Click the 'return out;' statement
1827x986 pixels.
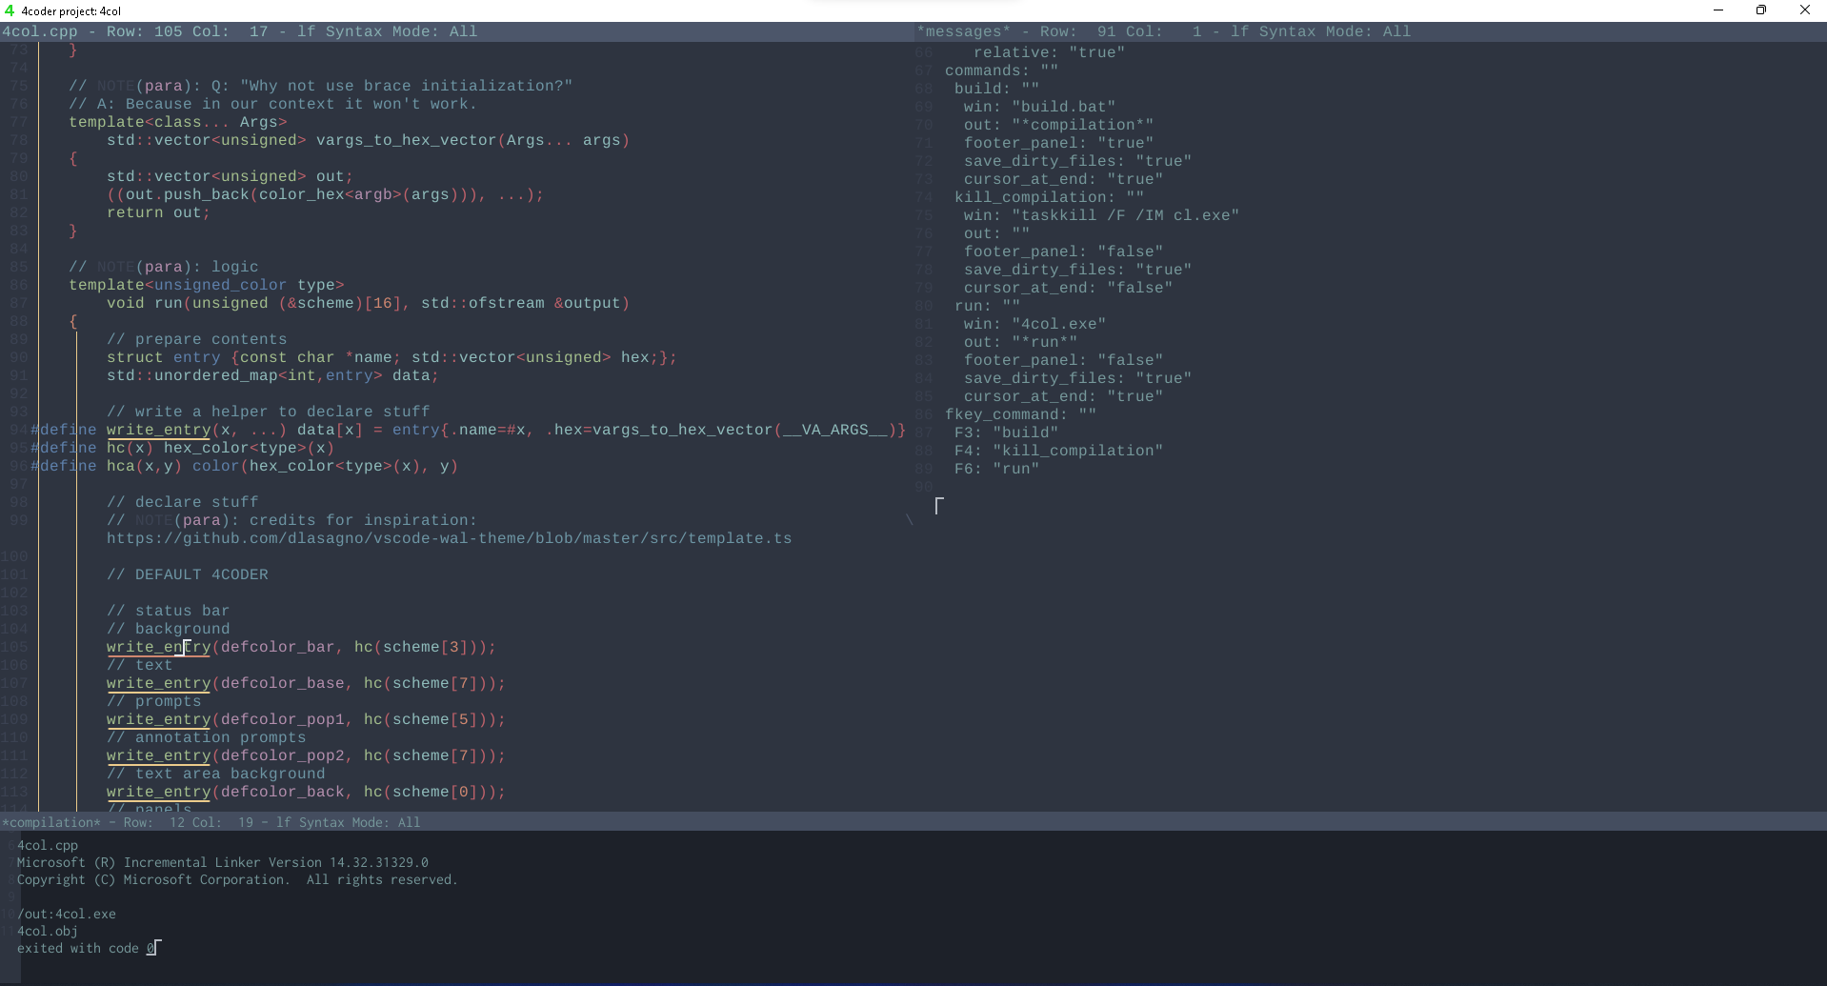[x=158, y=212]
